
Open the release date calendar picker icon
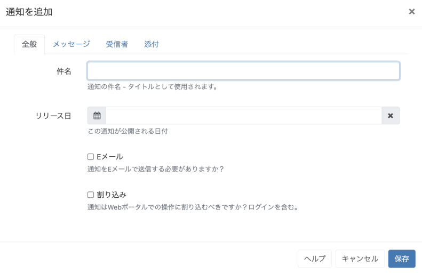coord(97,116)
